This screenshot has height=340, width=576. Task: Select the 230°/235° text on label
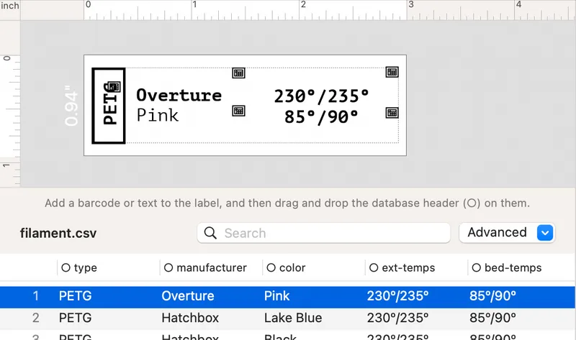click(321, 96)
